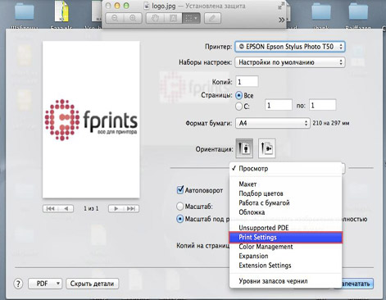The width and height of the screenshot is (386, 300).
Task: Zoom in with magnifier plus icon
Action: (133, 18)
